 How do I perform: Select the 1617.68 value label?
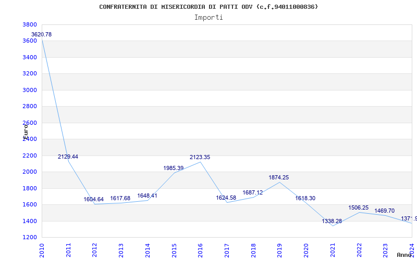[120, 199]
